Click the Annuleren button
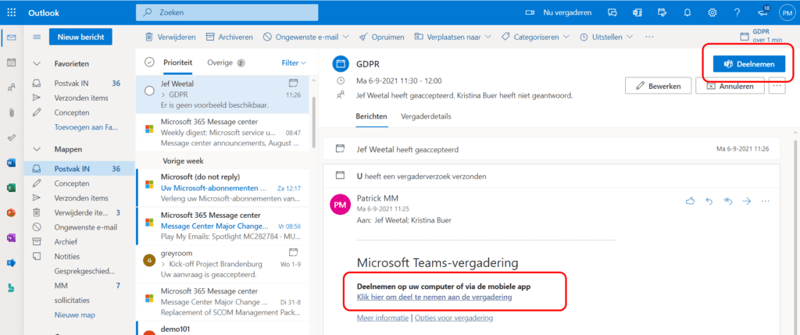This screenshot has width=800, height=335. pyautogui.click(x=730, y=86)
